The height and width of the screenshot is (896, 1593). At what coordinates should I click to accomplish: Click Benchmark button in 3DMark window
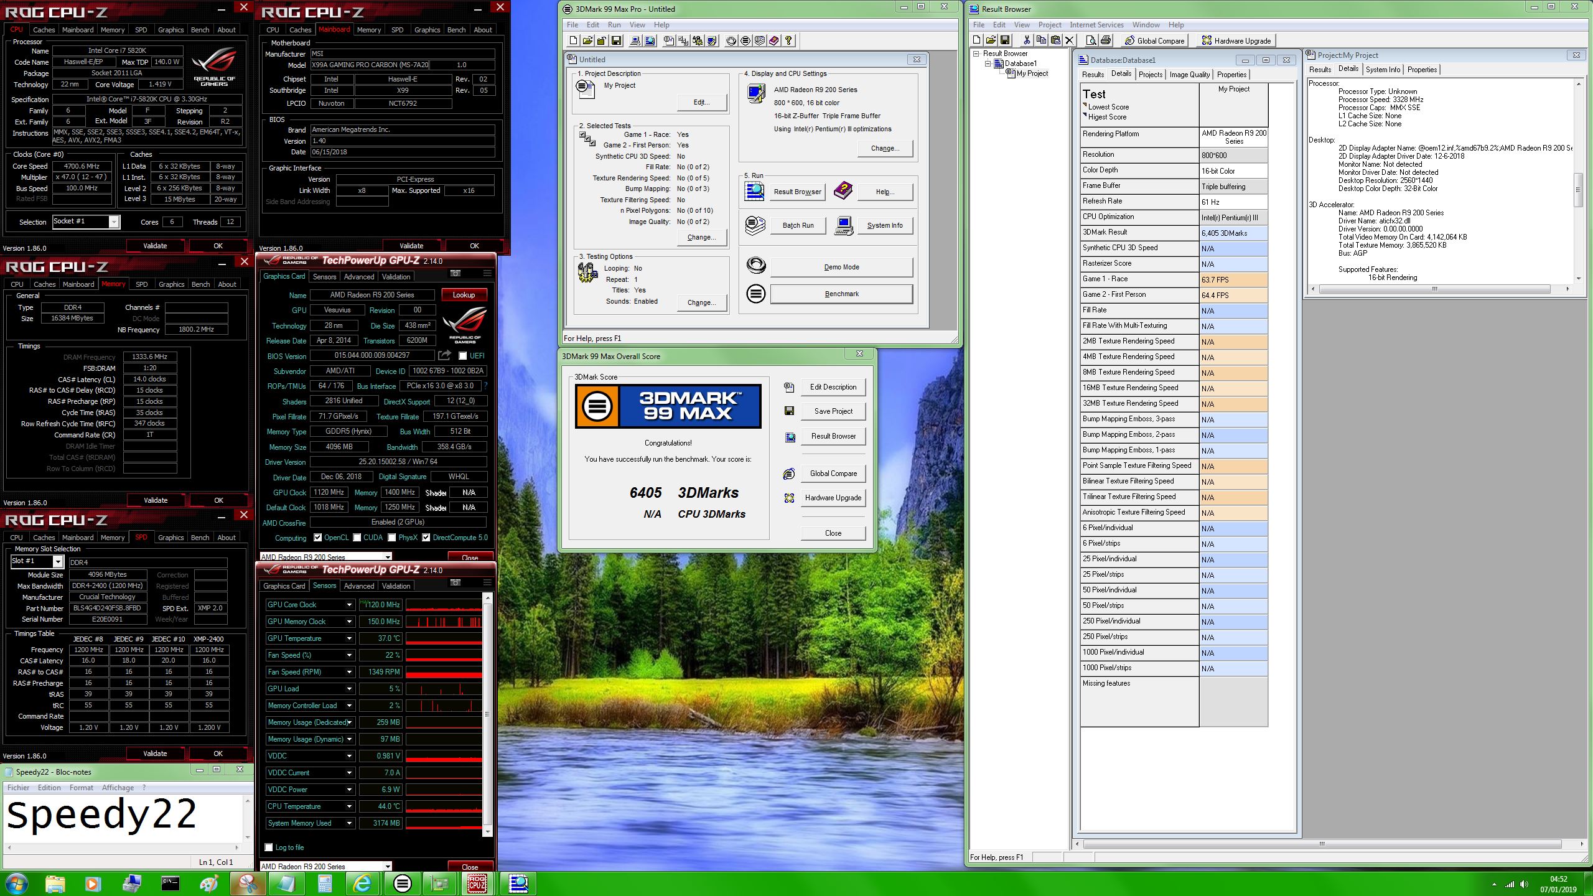click(x=841, y=294)
